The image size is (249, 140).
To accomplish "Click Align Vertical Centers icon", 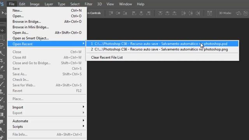I will point(118,13).
